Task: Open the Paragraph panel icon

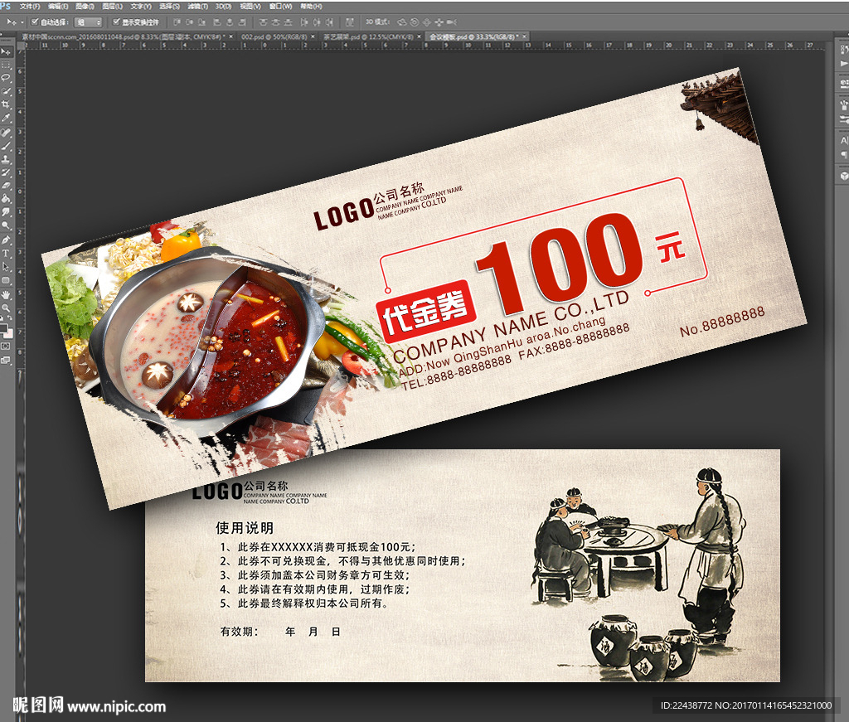Action: (x=843, y=154)
